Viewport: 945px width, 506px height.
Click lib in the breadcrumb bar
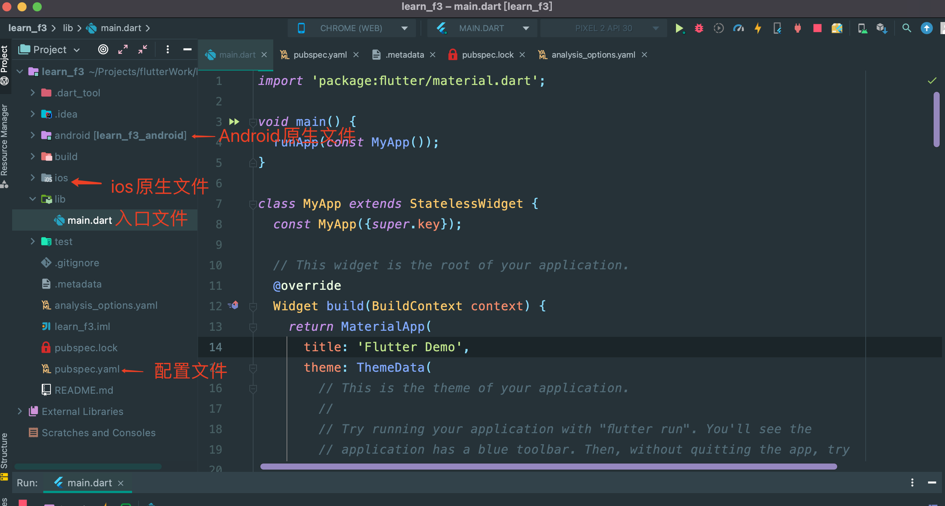tap(68, 28)
